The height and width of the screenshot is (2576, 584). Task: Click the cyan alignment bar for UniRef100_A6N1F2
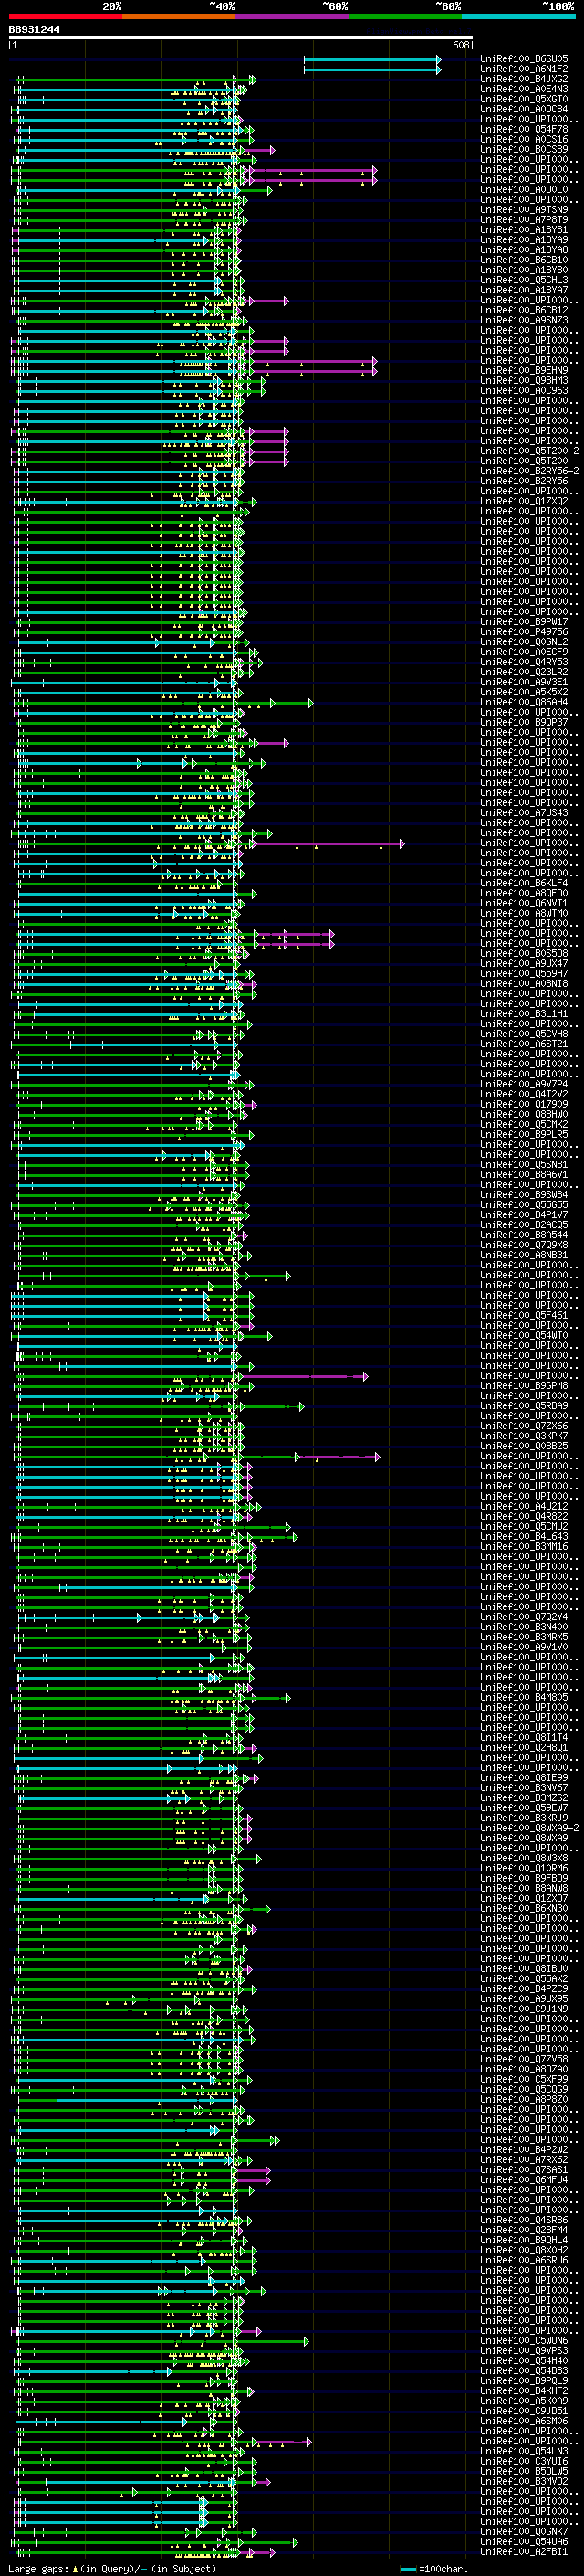click(x=372, y=70)
